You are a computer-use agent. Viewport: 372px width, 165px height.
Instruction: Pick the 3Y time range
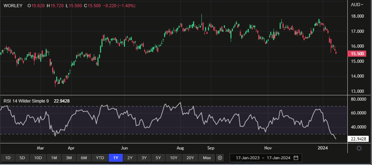click(144, 158)
